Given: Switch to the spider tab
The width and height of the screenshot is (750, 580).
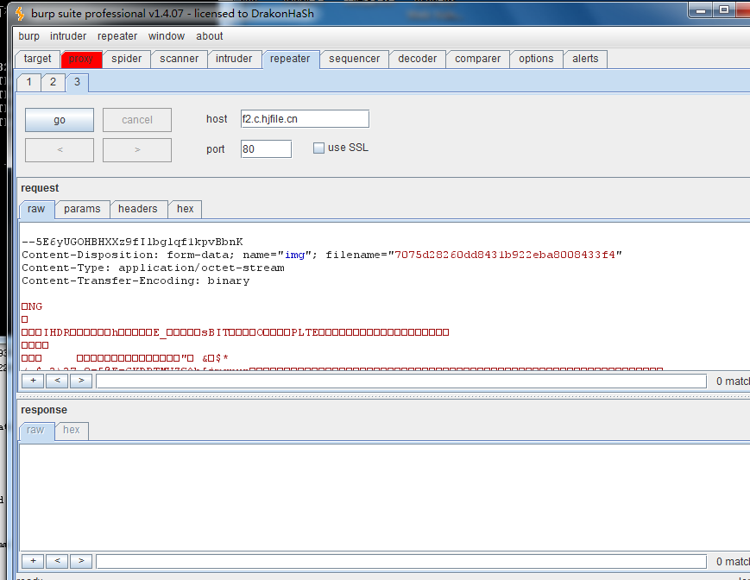Looking at the screenshot, I should (127, 59).
